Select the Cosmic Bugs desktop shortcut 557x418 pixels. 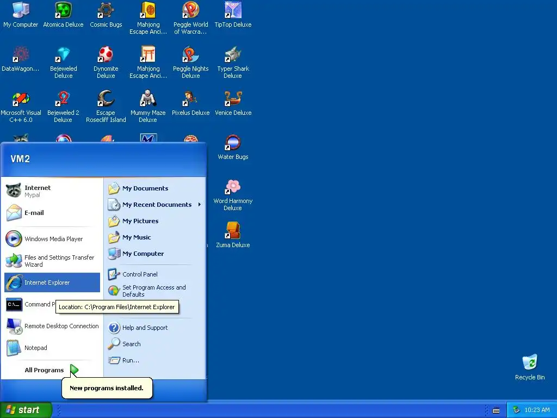pyautogui.click(x=106, y=15)
